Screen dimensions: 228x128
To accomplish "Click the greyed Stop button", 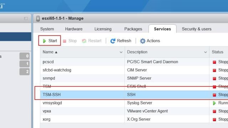I will click(x=70, y=41).
